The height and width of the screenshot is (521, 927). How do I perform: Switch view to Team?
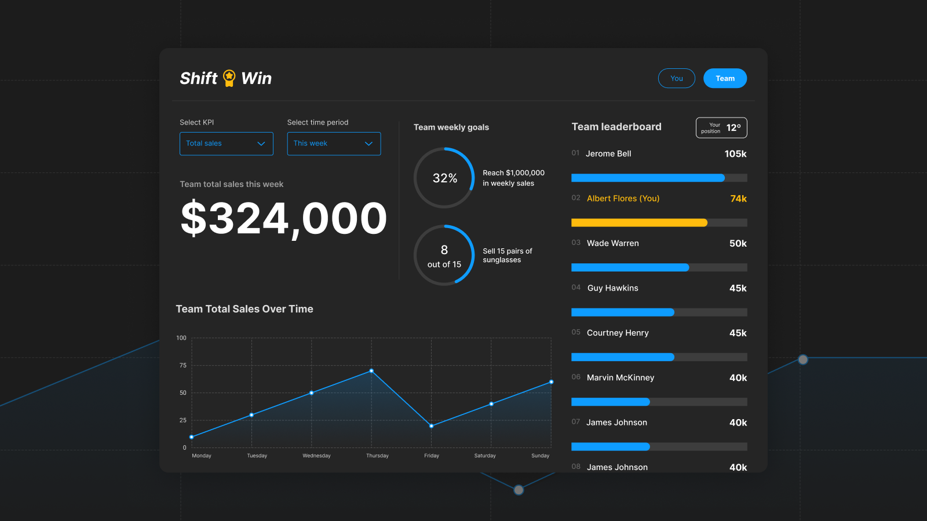tap(725, 78)
